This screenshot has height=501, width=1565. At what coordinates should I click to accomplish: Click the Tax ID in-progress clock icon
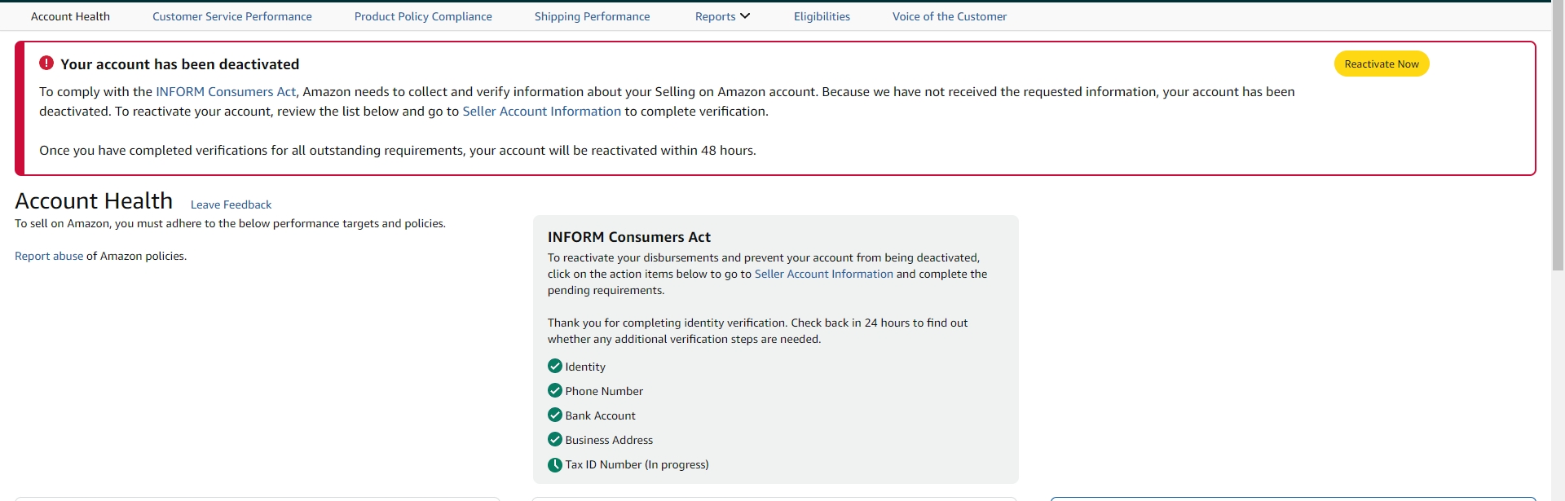click(555, 464)
